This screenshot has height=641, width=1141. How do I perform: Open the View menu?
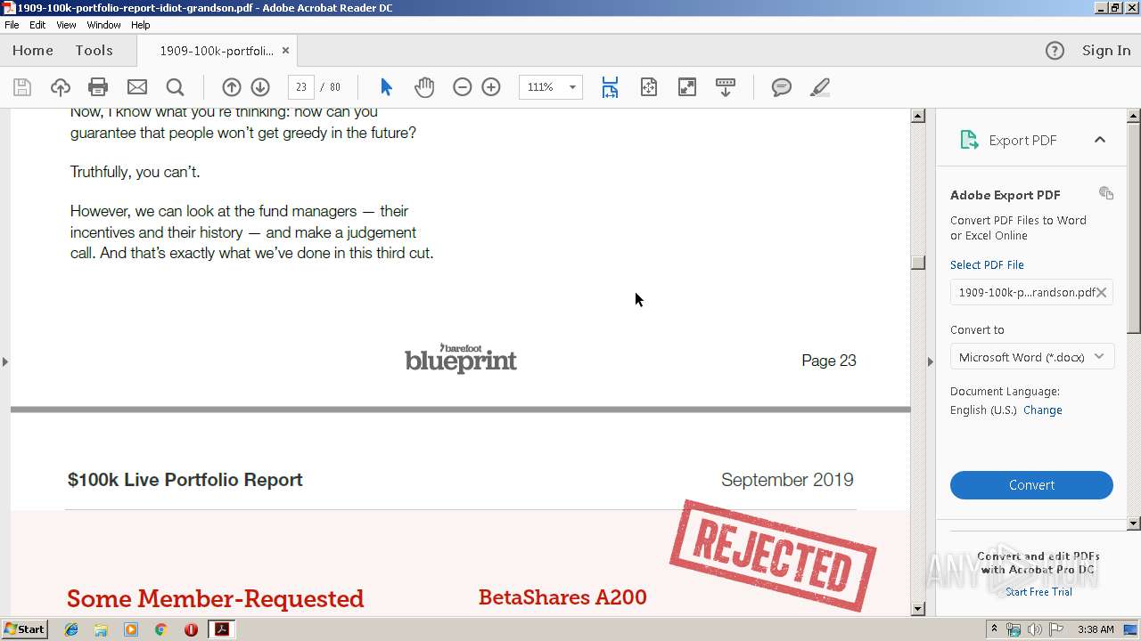[66, 25]
